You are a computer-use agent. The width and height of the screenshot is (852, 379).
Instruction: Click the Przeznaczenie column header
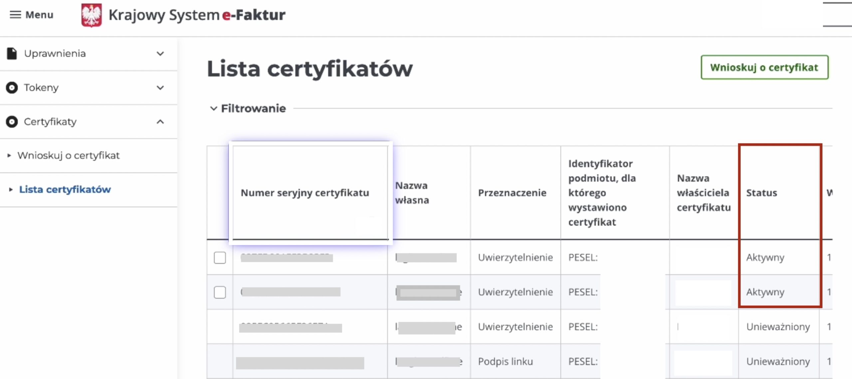point(512,193)
